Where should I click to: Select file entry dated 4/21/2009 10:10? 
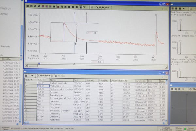point(11,81)
